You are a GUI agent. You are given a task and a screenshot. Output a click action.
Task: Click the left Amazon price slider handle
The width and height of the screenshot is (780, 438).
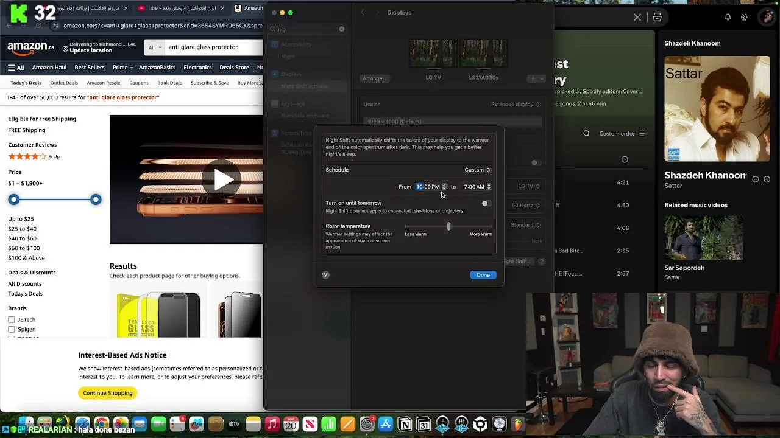pyautogui.click(x=14, y=200)
